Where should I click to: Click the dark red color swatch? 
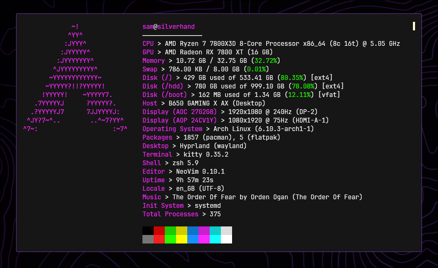[159, 231]
